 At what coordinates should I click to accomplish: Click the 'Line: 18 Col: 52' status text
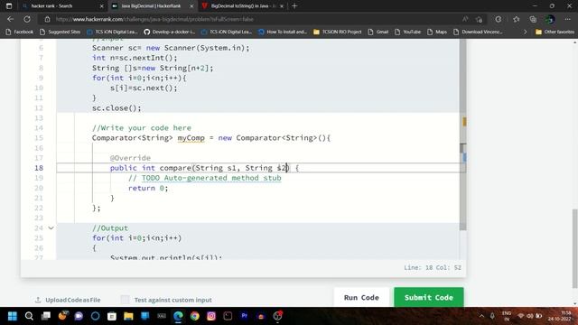(433, 267)
